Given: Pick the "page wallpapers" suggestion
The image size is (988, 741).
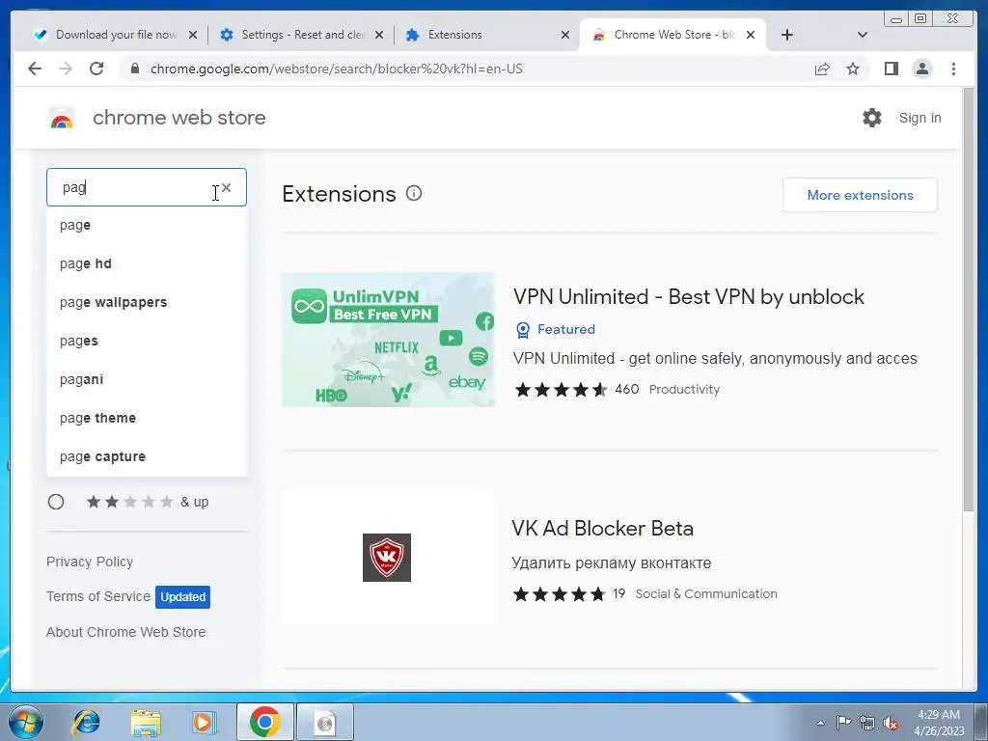Looking at the screenshot, I should pyautogui.click(x=147, y=302).
